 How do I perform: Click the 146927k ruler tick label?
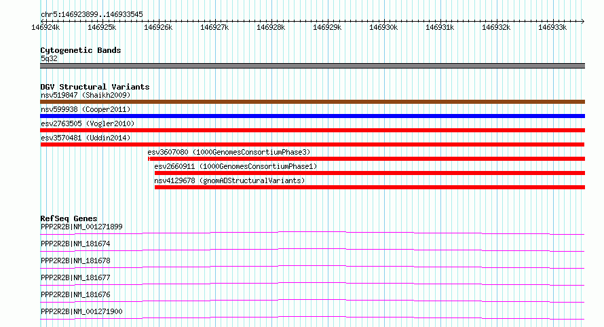(x=214, y=27)
